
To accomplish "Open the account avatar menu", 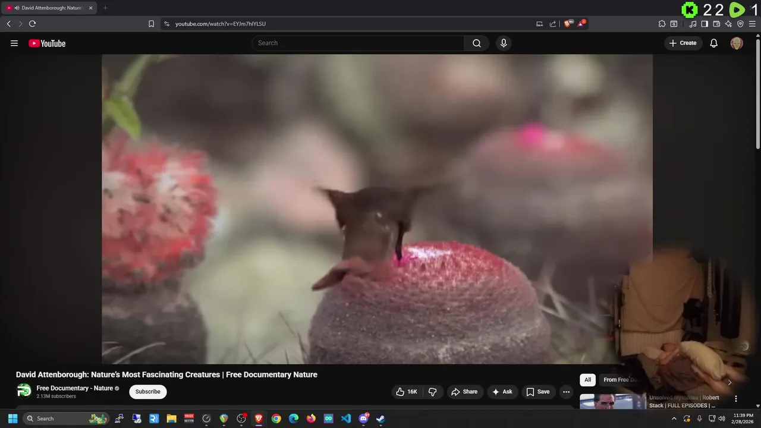I will pos(737,43).
